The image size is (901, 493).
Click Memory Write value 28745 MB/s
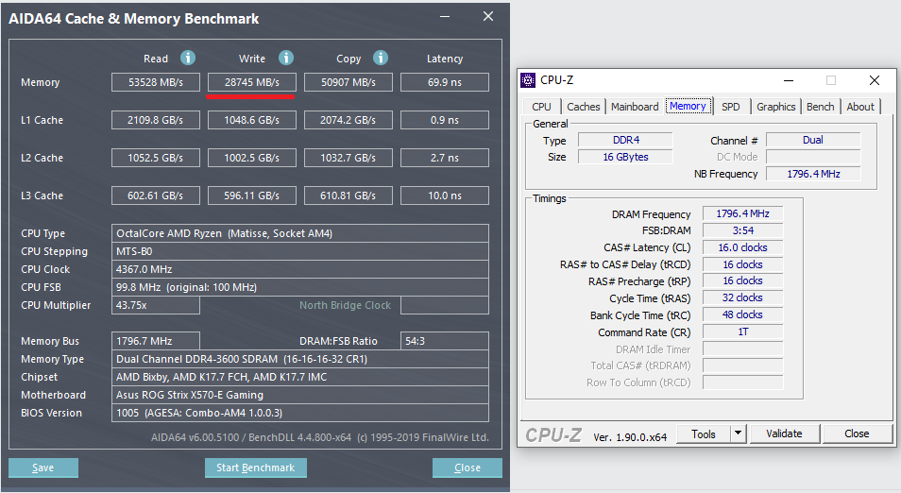point(251,82)
